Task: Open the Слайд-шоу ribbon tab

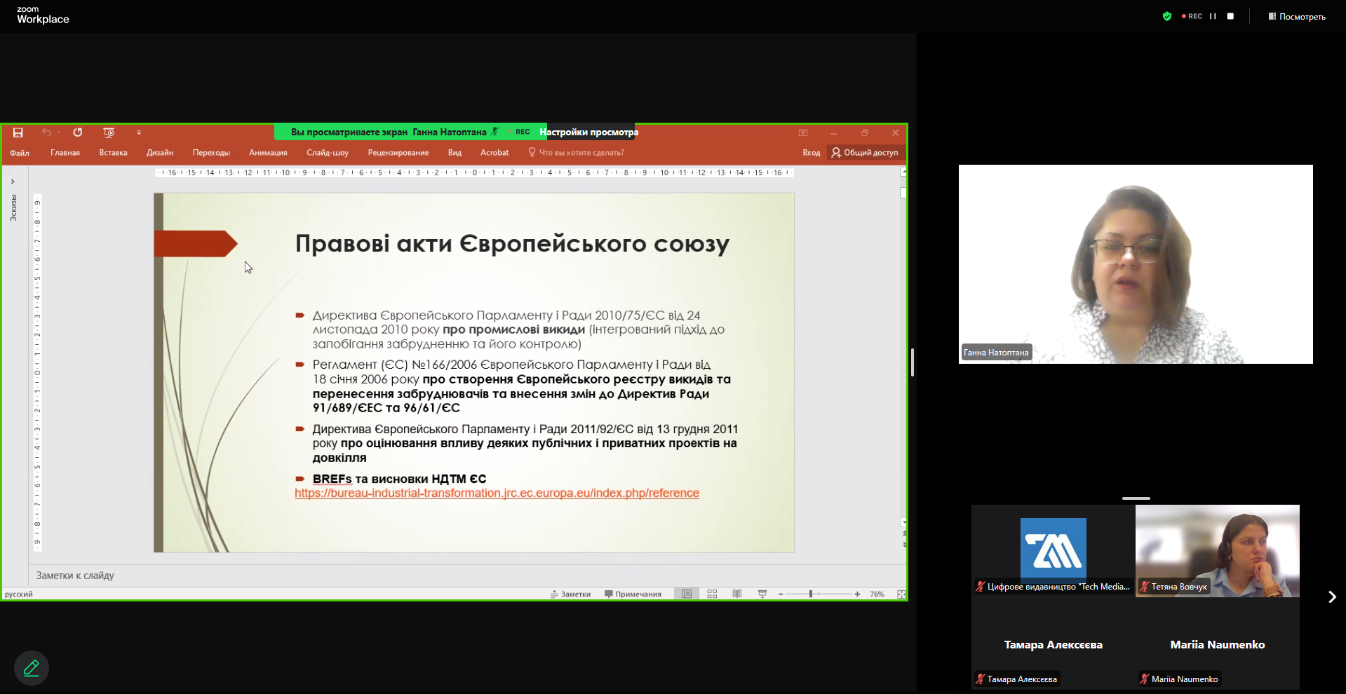Action: tap(328, 152)
